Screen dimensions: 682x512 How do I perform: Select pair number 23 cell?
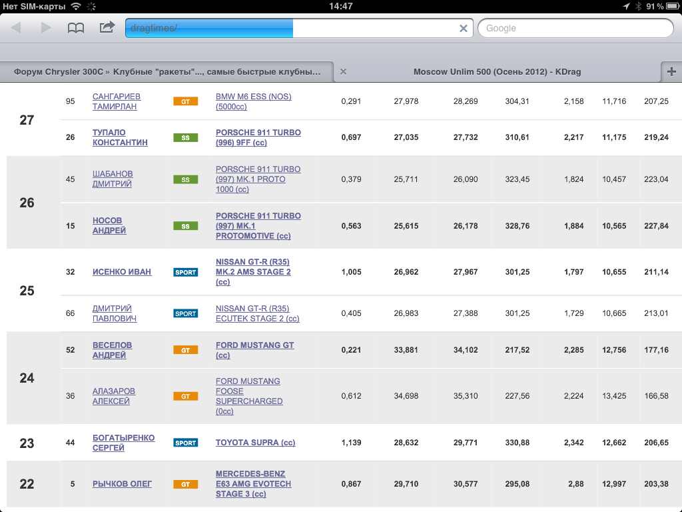coord(27,443)
